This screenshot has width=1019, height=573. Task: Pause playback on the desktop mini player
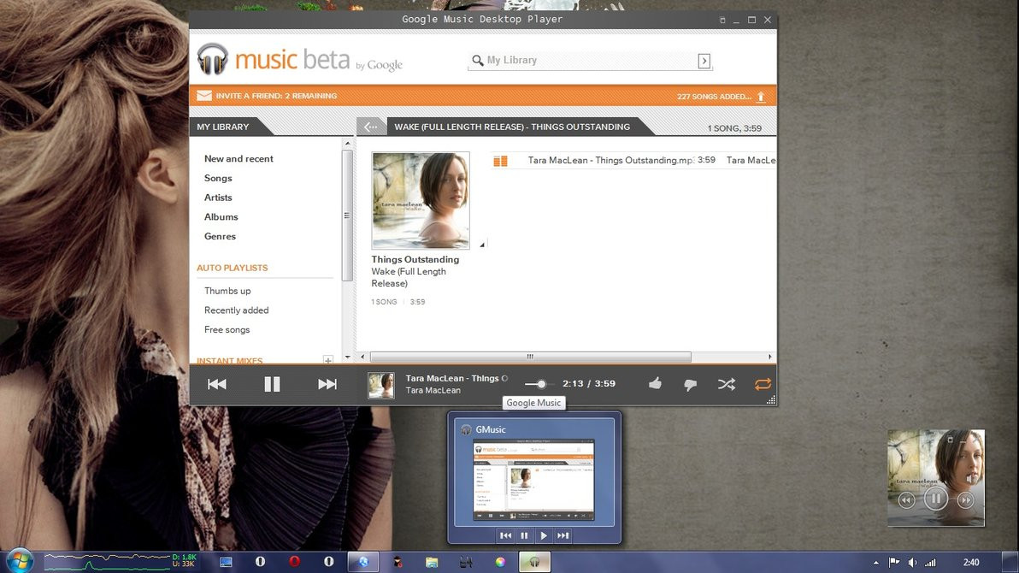[x=936, y=499]
